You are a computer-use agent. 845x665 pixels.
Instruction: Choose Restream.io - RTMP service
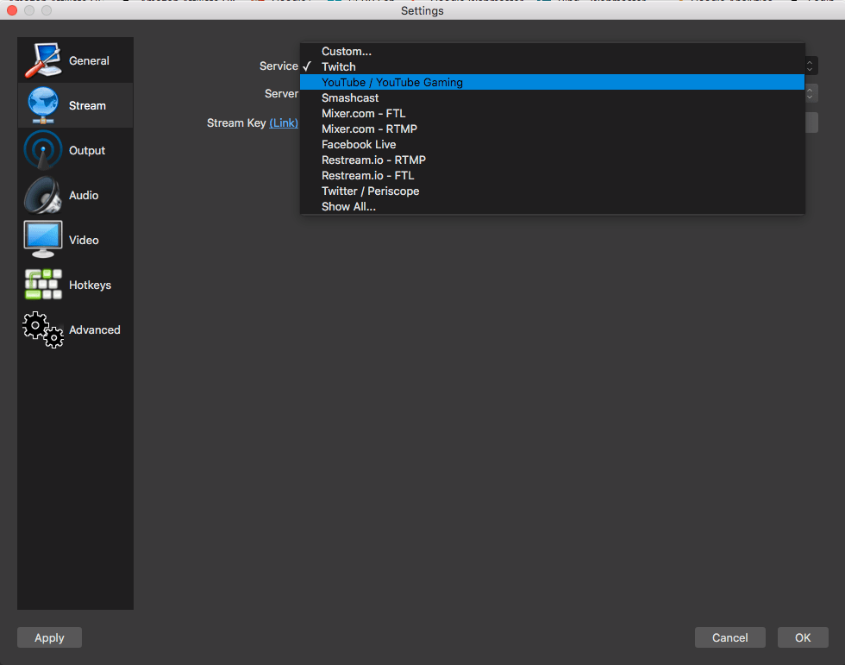click(x=553, y=160)
